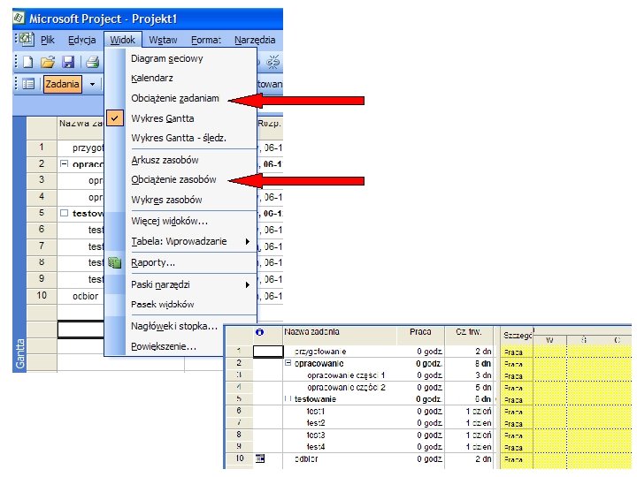This screenshot has width=637, height=477.
Task: Click the selected indicator cell in usage row 1
Action: tap(268, 352)
